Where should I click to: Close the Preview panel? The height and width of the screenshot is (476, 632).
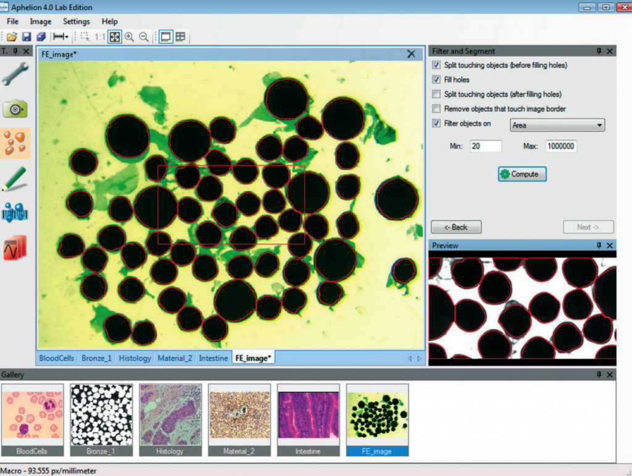(x=610, y=245)
